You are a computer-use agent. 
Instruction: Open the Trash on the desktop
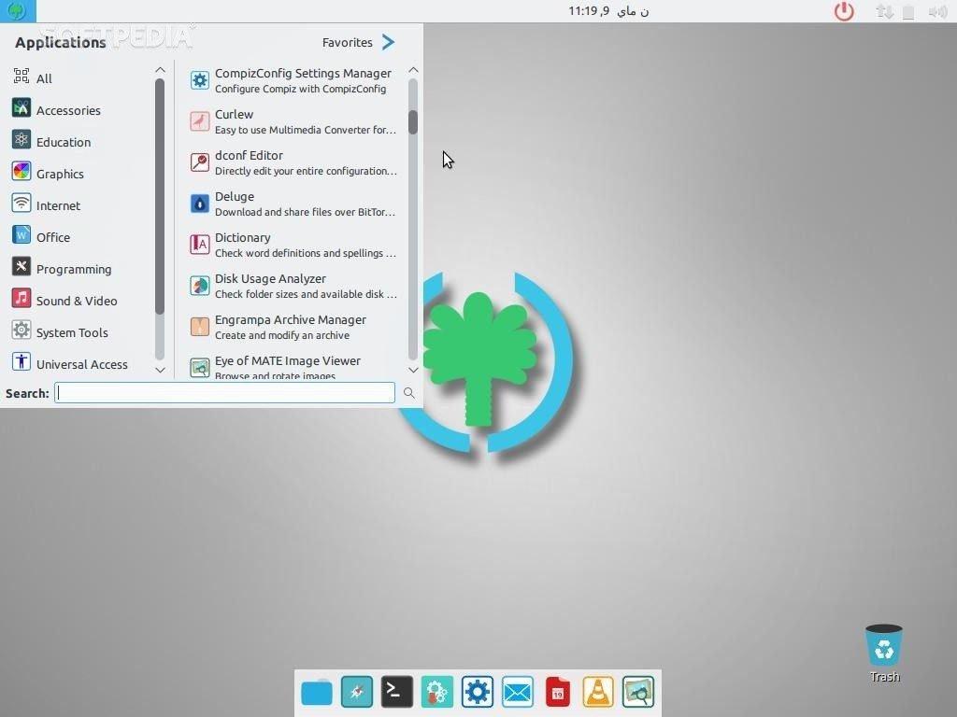coord(883,648)
